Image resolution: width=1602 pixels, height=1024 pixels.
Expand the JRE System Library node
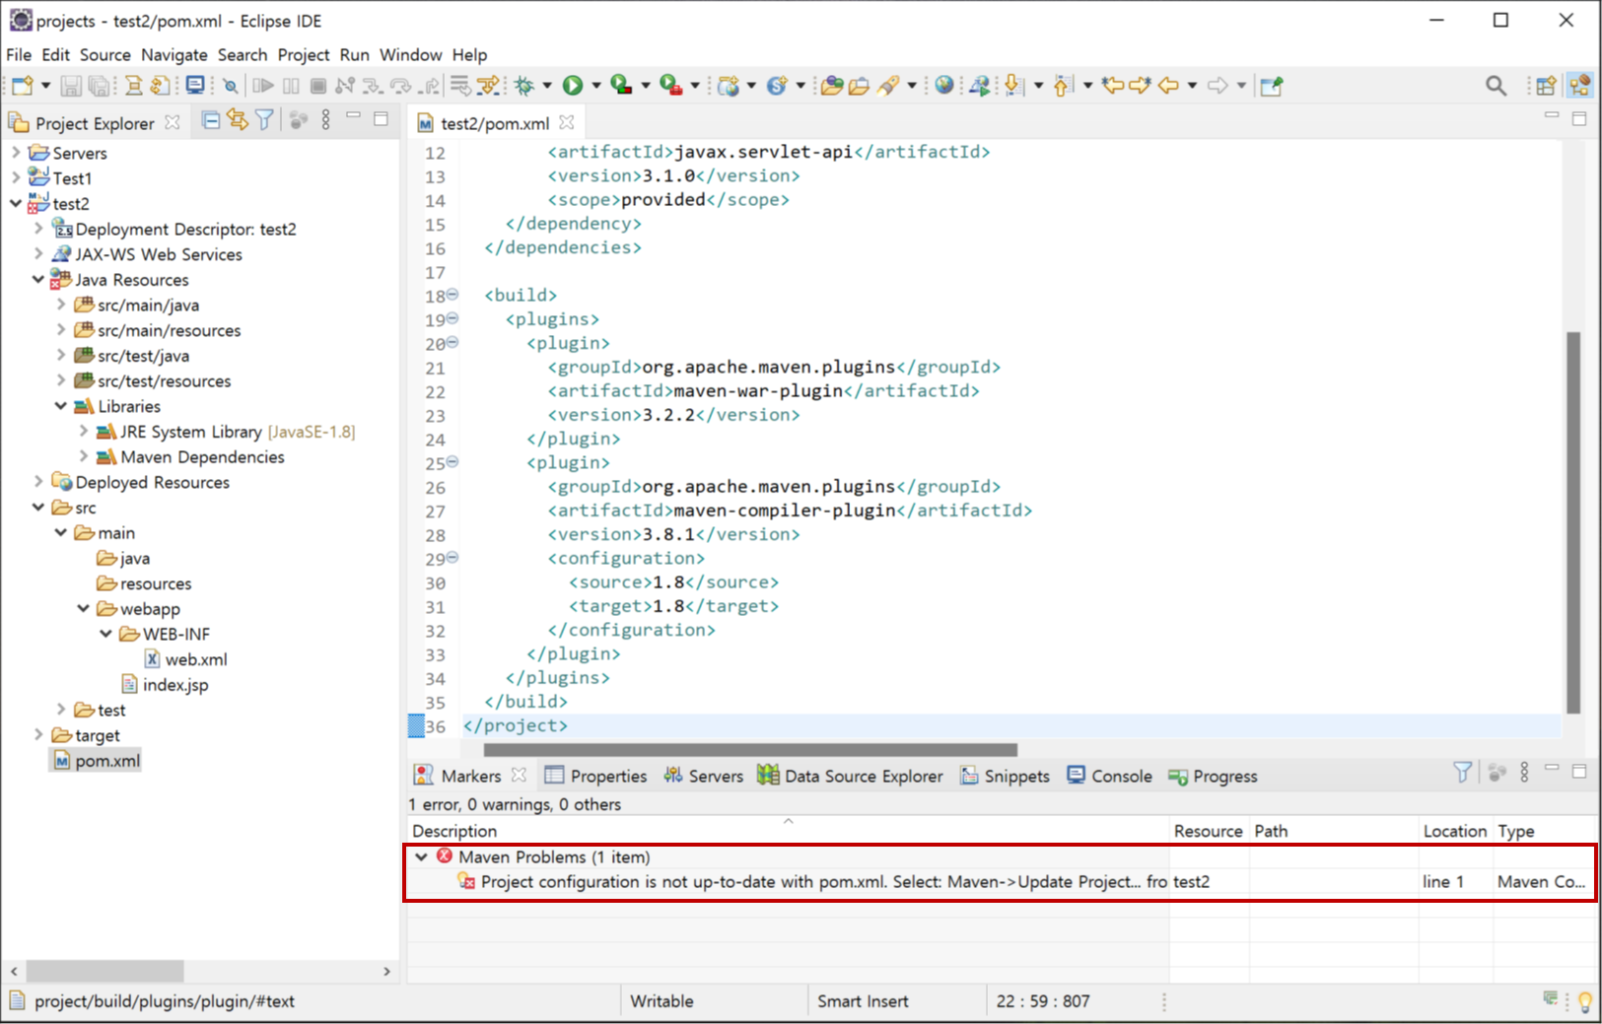coord(84,431)
